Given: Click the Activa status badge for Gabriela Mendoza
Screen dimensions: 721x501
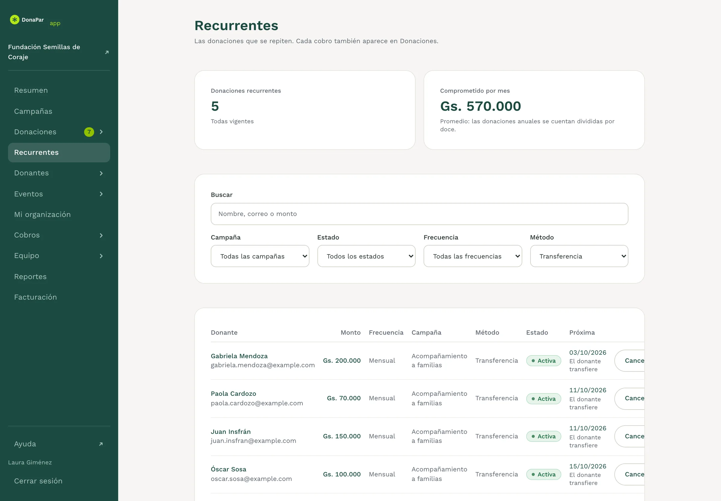Looking at the screenshot, I should coord(543,361).
